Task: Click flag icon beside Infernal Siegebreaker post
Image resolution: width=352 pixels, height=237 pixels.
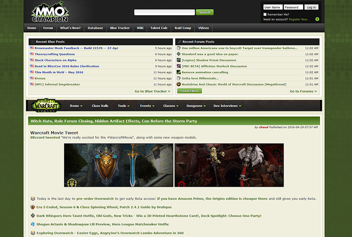Action: click(x=32, y=84)
